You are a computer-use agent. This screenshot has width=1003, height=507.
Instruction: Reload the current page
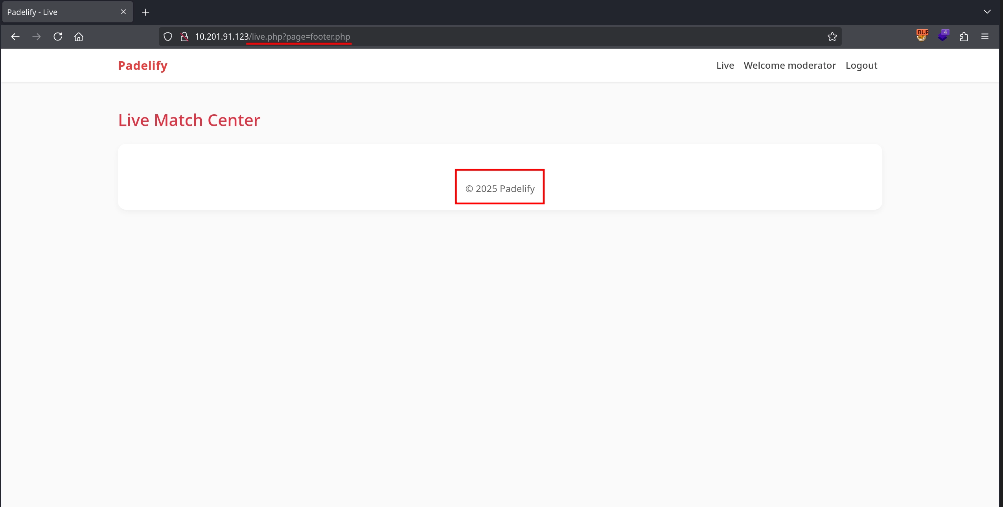[58, 37]
